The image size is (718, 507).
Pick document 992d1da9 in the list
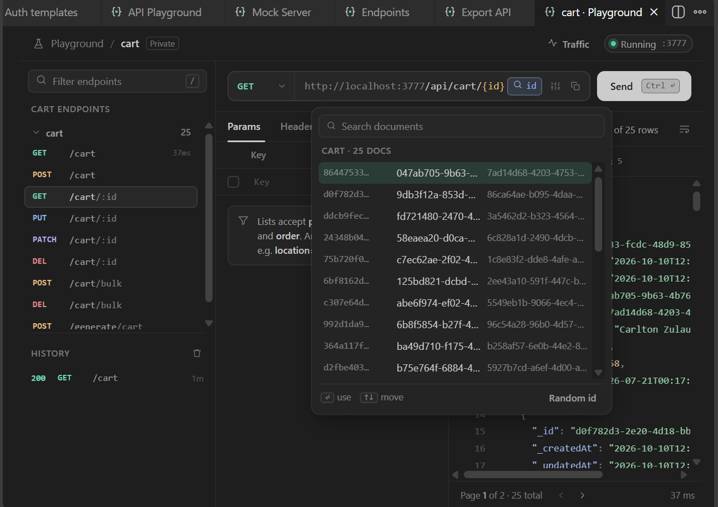pos(455,324)
